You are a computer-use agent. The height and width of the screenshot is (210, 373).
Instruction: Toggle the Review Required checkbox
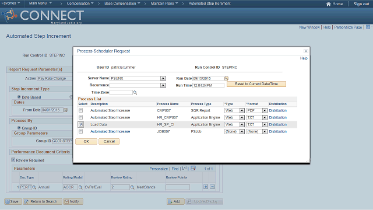[13, 160]
